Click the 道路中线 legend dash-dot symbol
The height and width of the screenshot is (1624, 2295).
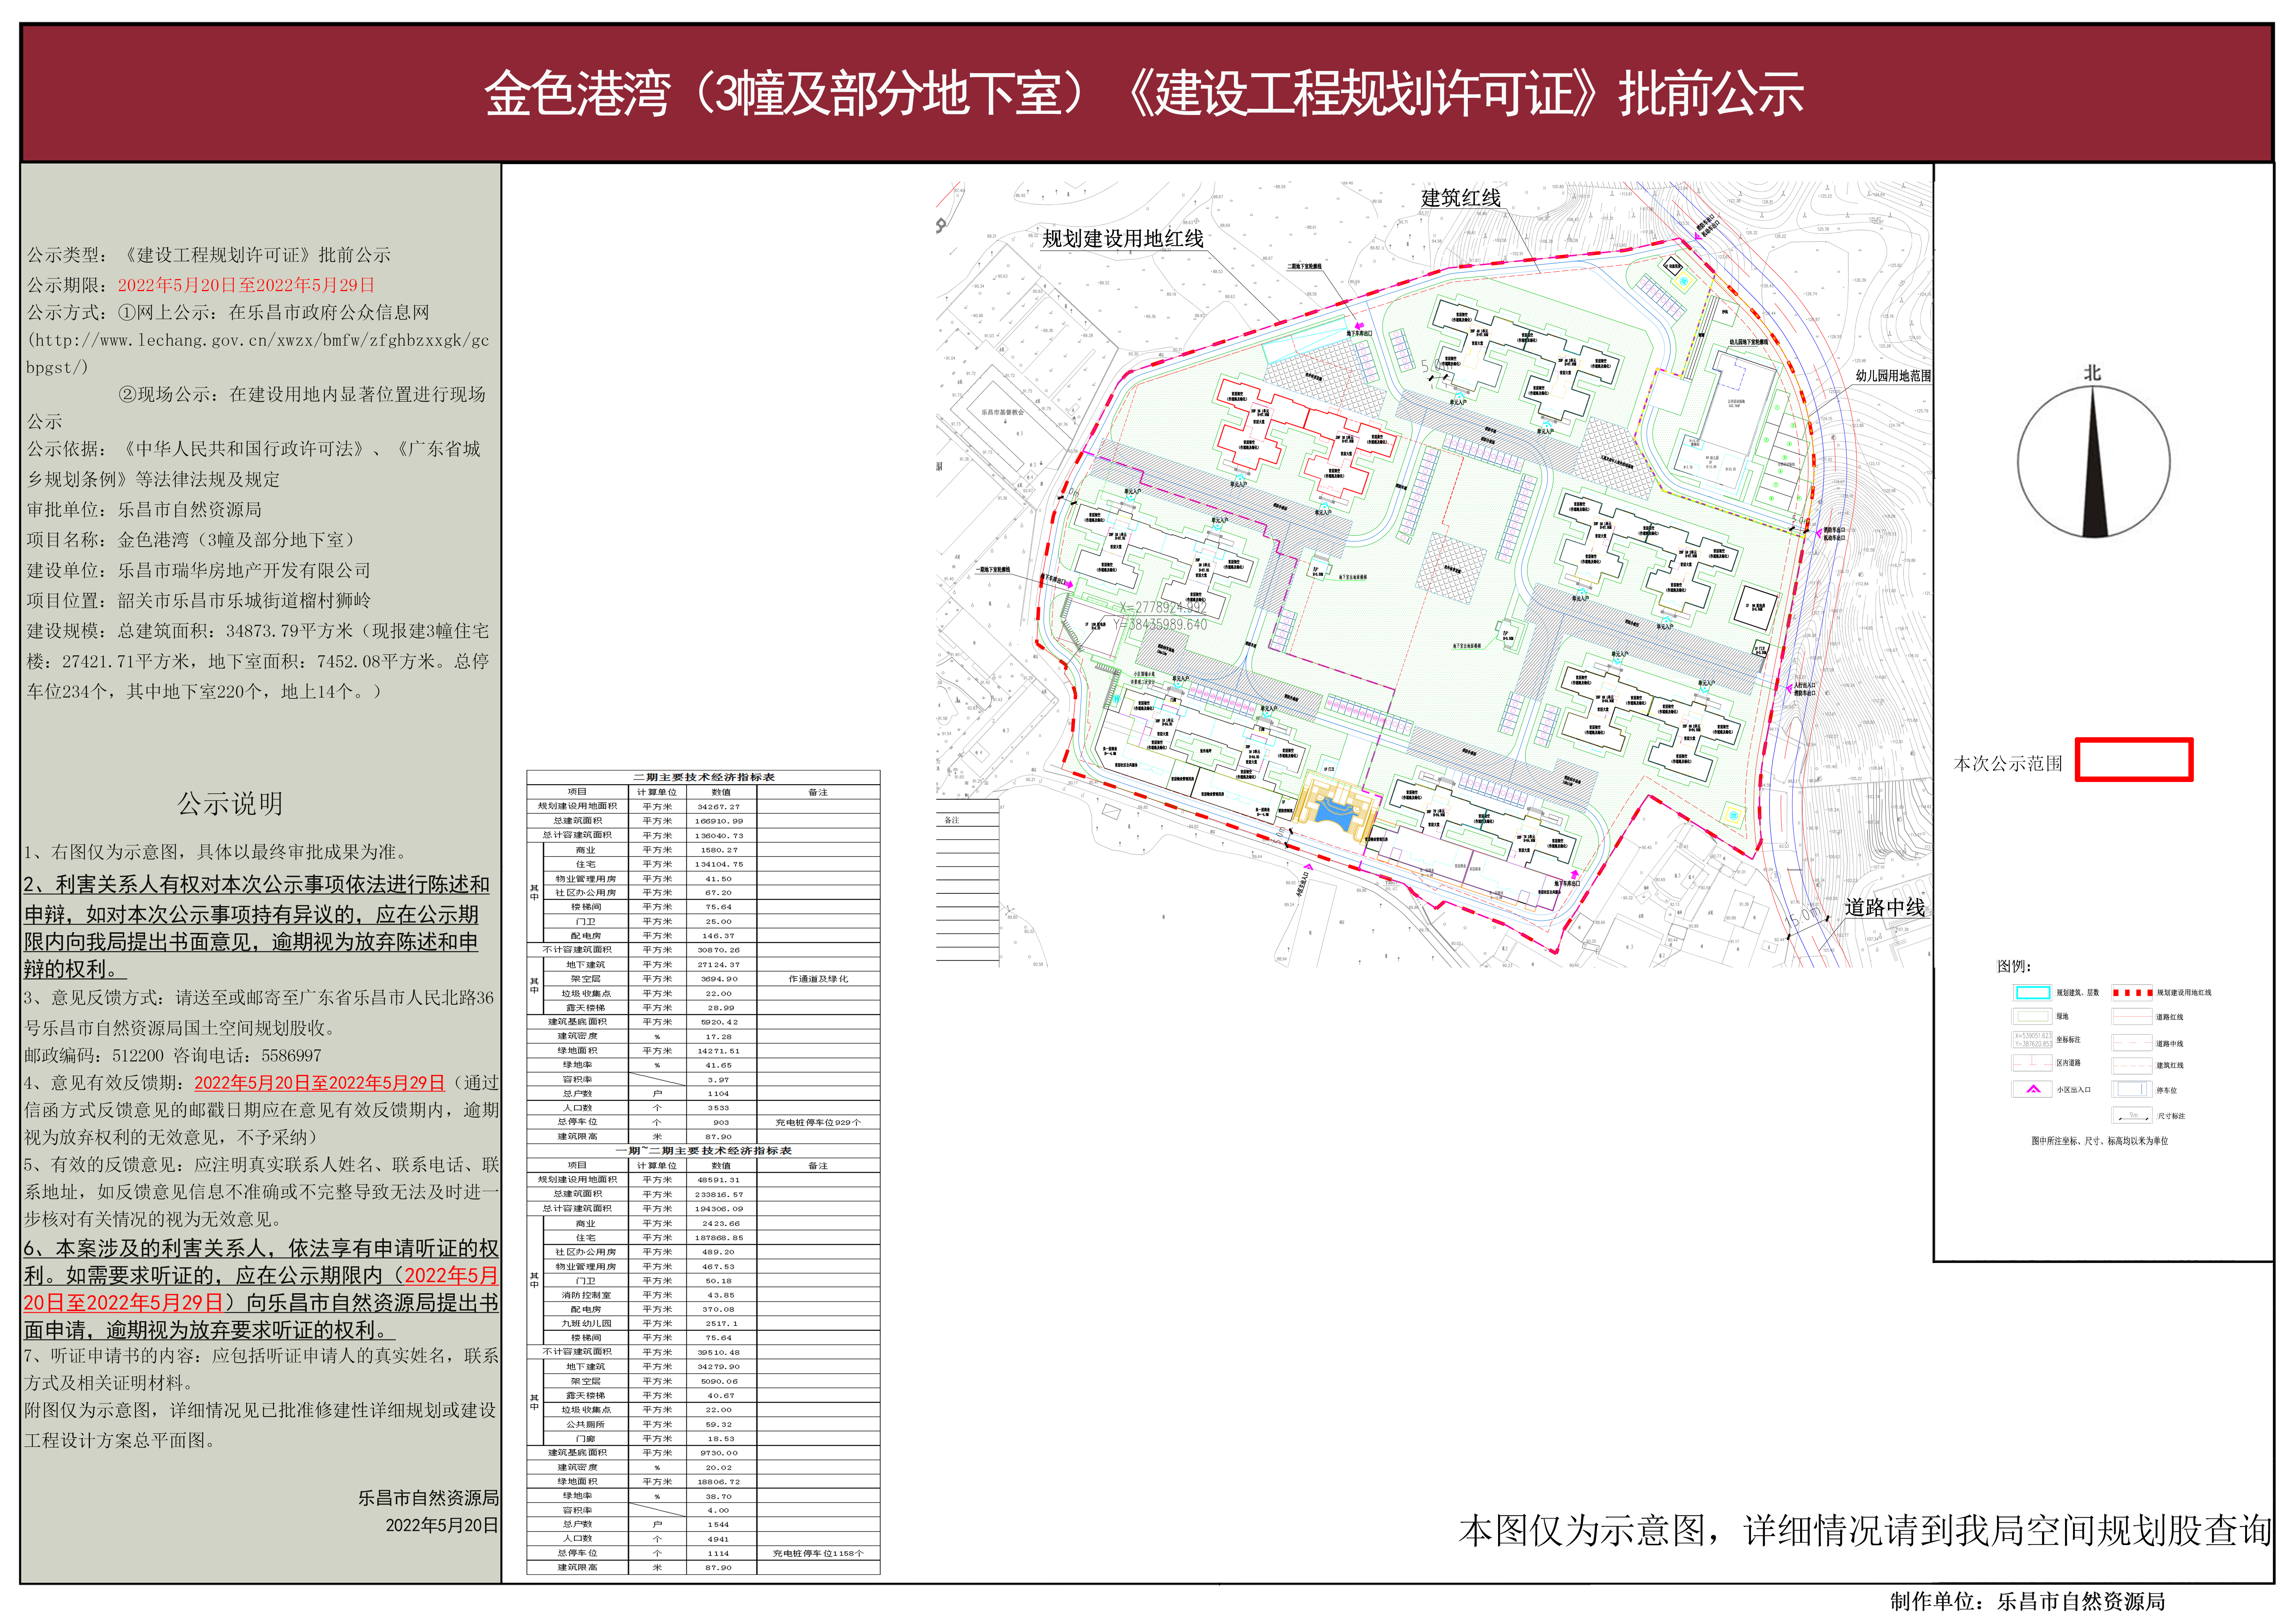click(2132, 1042)
